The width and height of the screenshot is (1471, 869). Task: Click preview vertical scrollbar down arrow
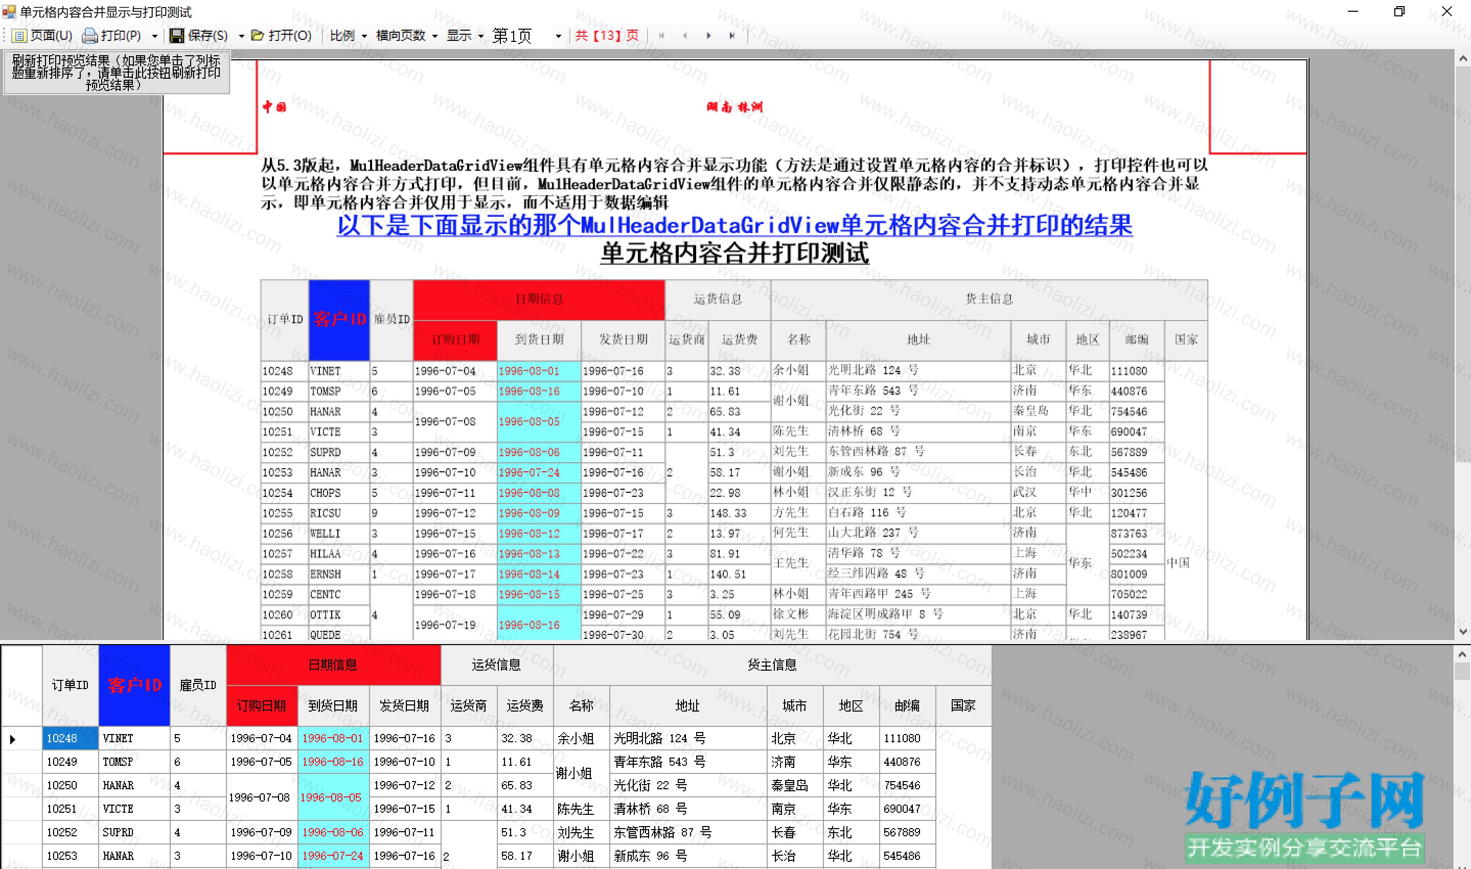pos(1463,631)
